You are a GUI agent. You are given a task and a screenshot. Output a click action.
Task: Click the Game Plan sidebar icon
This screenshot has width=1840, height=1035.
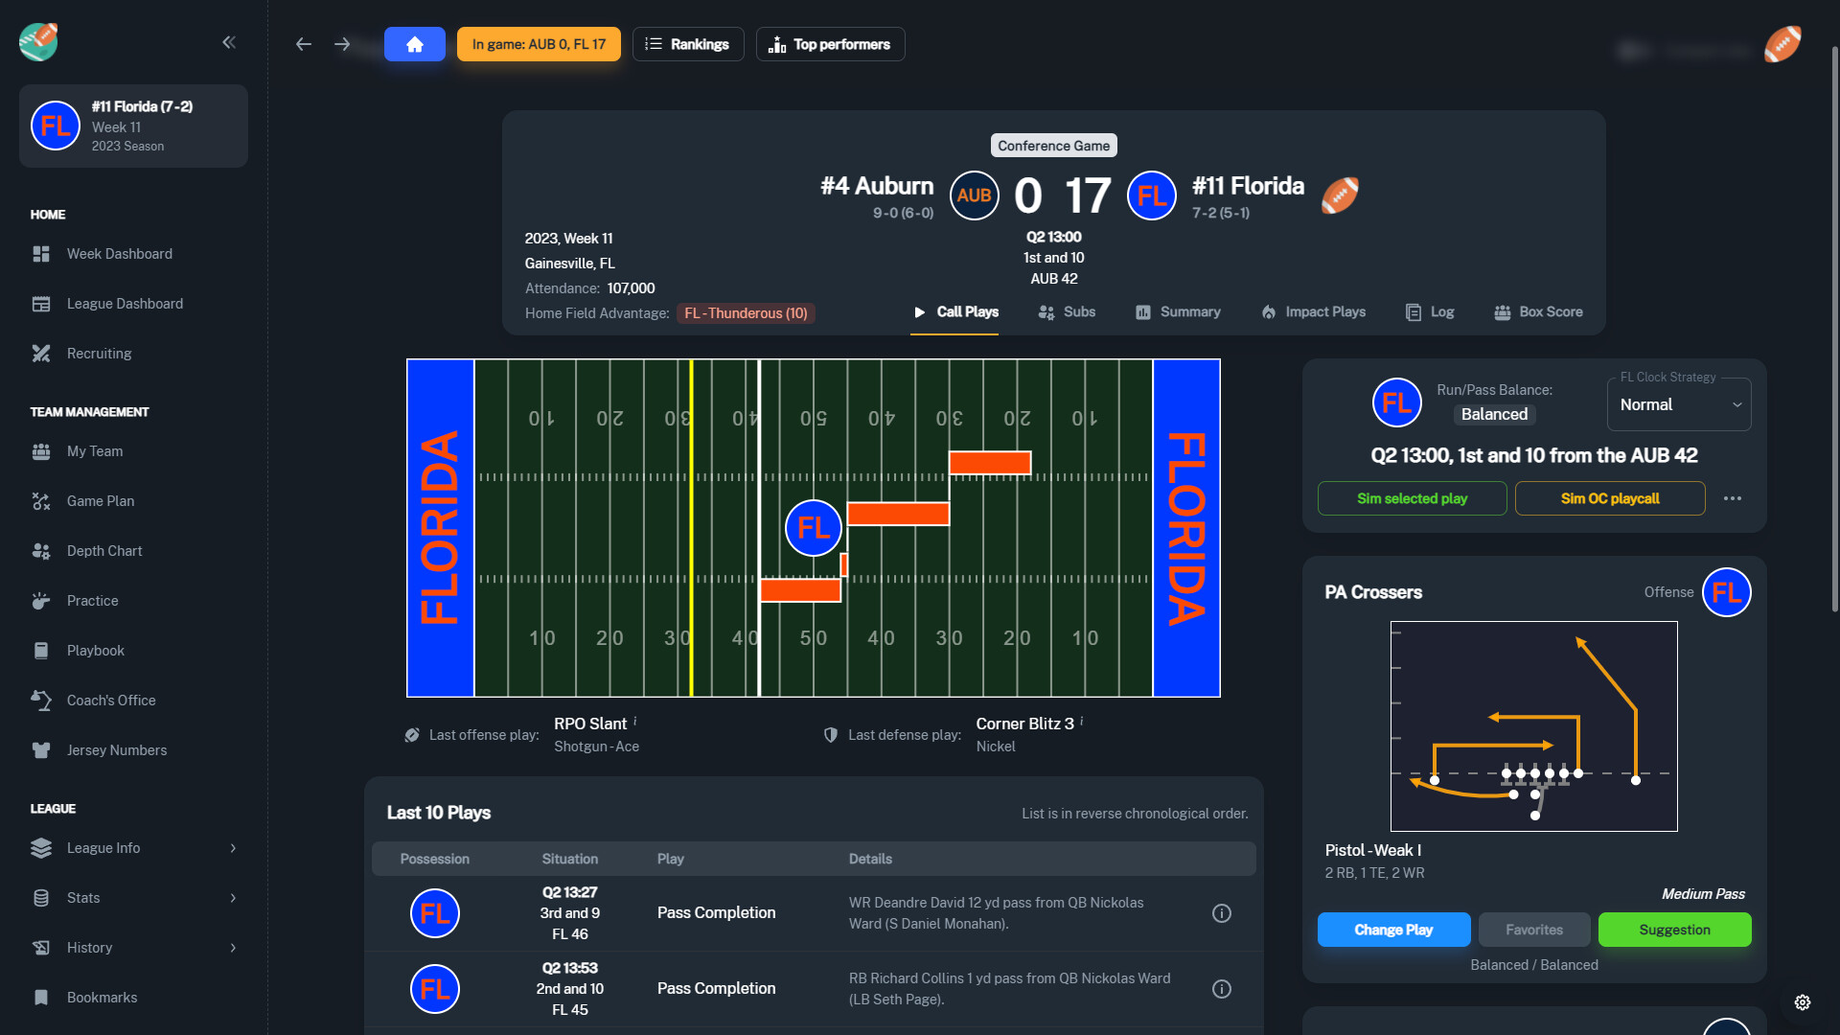pos(42,500)
